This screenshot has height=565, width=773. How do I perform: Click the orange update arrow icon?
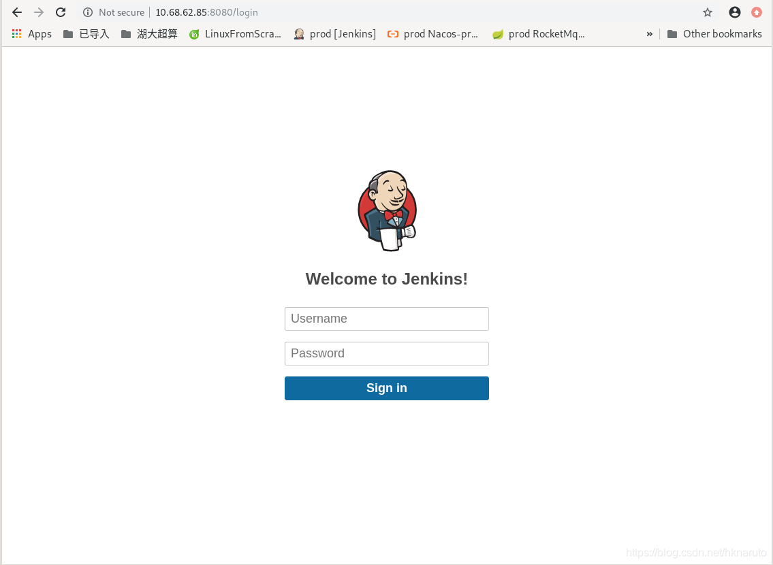coord(756,12)
